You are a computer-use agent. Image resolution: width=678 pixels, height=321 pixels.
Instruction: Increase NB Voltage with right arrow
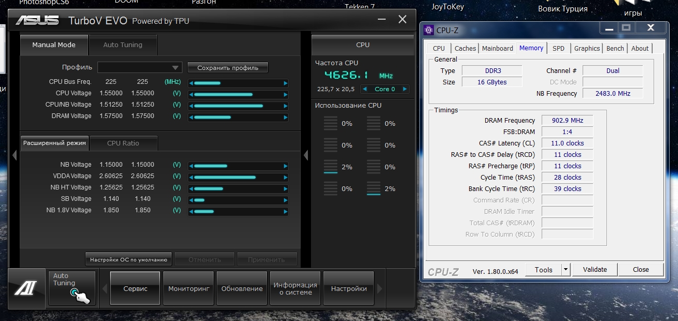click(x=286, y=166)
